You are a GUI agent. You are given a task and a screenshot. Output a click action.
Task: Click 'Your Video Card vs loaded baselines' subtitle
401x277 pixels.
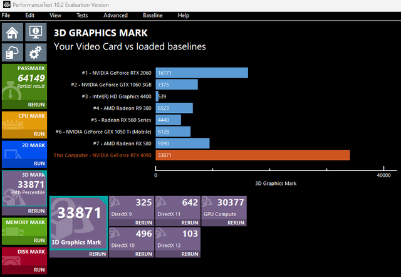(x=130, y=46)
